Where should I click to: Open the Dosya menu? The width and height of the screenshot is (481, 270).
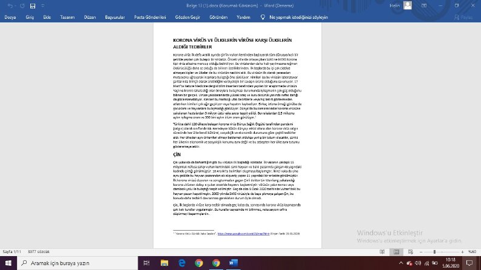pos(10,17)
